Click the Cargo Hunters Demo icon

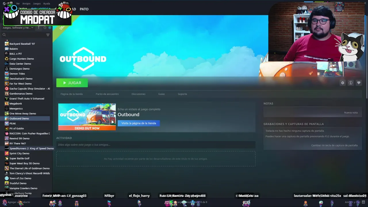coord(7,59)
